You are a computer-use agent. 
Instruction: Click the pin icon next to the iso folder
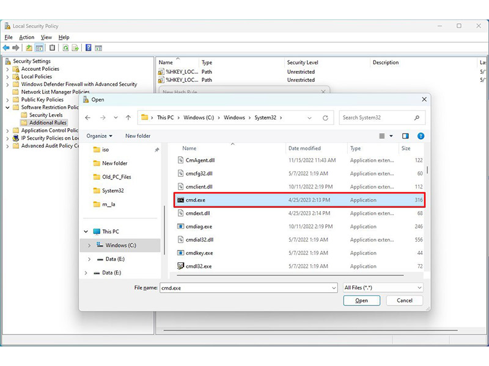(x=157, y=149)
